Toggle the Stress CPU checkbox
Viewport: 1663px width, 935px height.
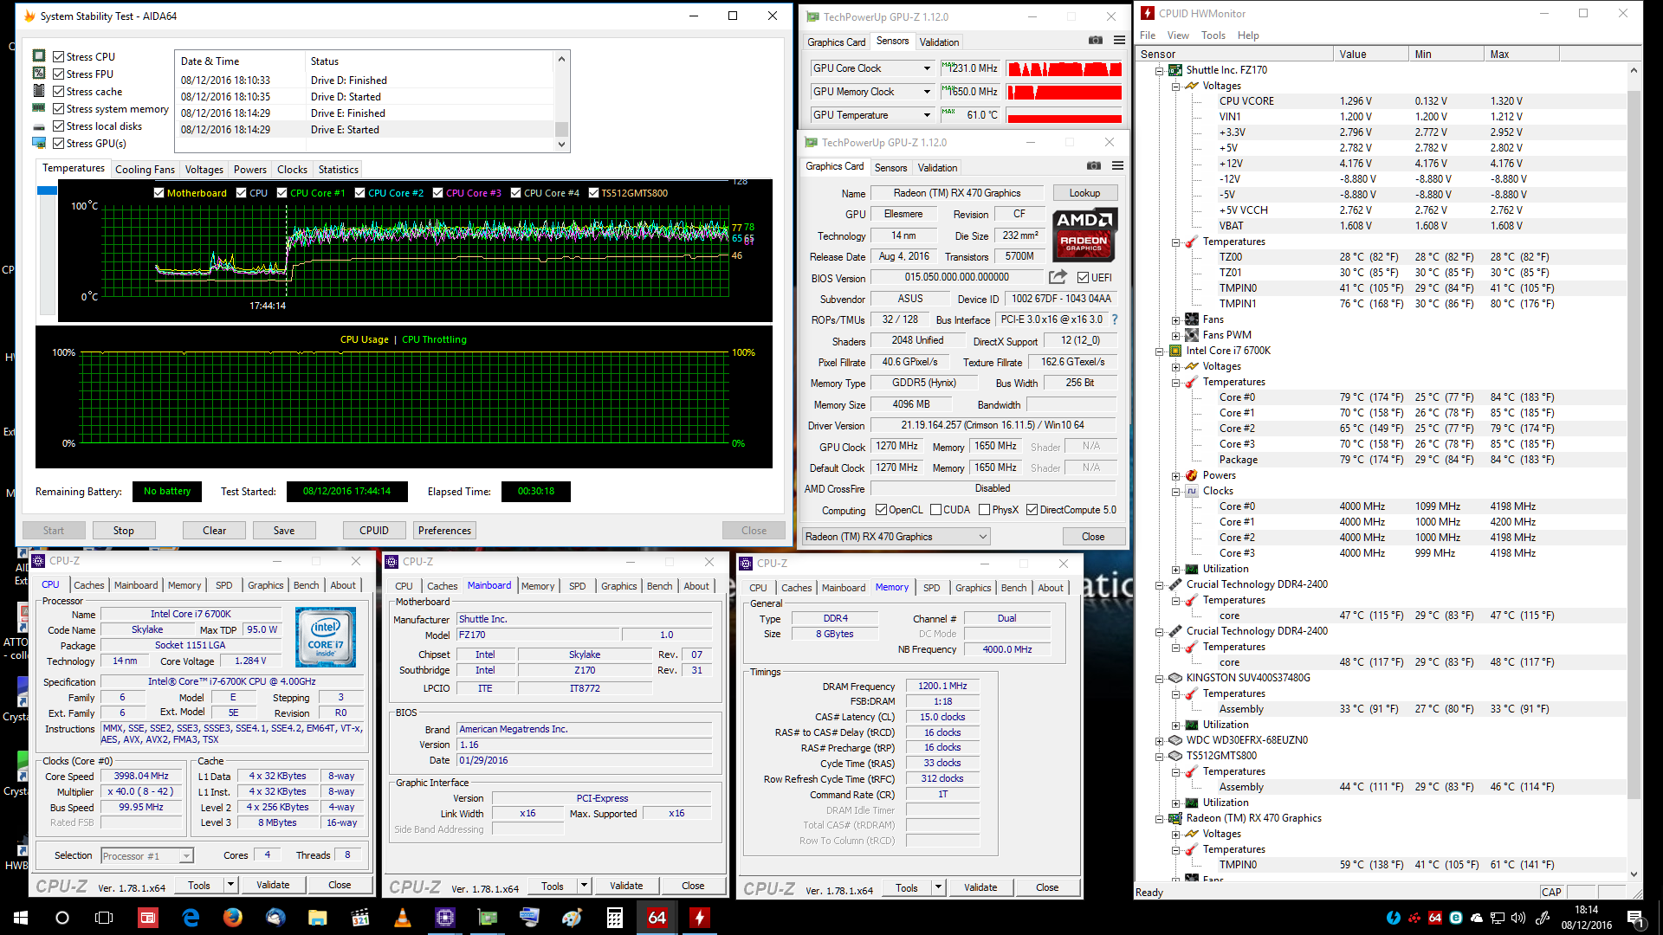pyautogui.click(x=59, y=57)
